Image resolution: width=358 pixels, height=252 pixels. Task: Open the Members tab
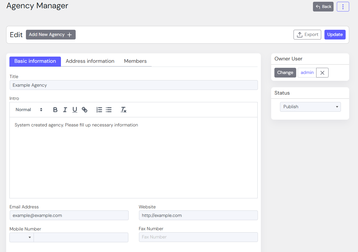point(135,61)
